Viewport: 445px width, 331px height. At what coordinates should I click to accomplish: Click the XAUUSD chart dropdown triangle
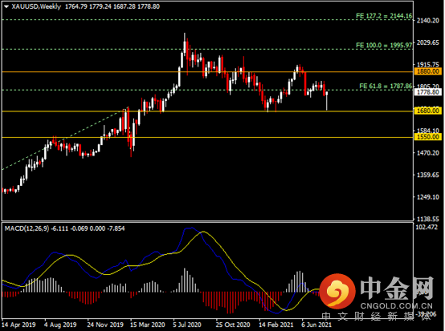(x=6, y=6)
